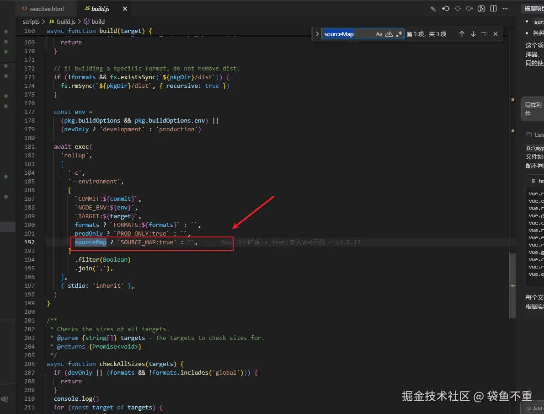Expand the replace field chevron

[317, 34]
